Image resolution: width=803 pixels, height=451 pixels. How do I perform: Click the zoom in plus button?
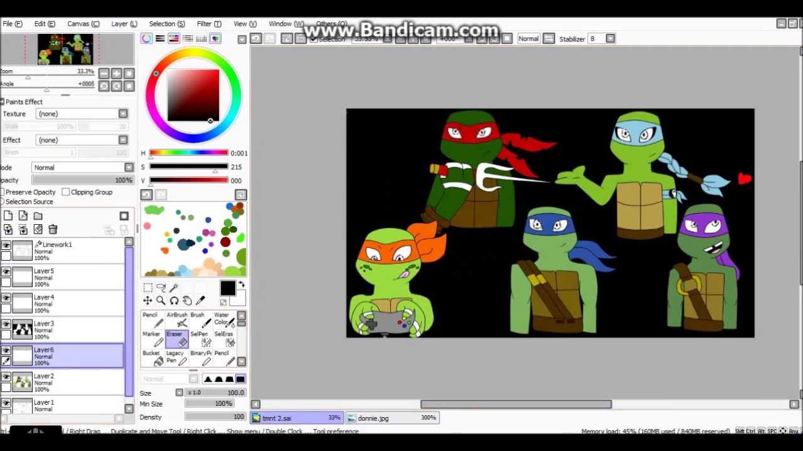pos(117,73)
